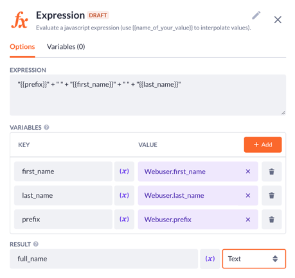Clear the Webuser.first_name value

tap(248, 171)
